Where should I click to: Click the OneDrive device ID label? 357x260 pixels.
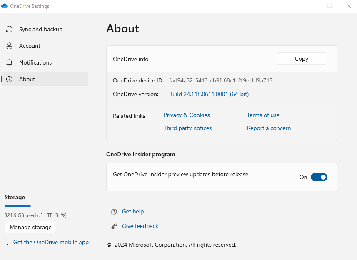click(x=138, y=80)
